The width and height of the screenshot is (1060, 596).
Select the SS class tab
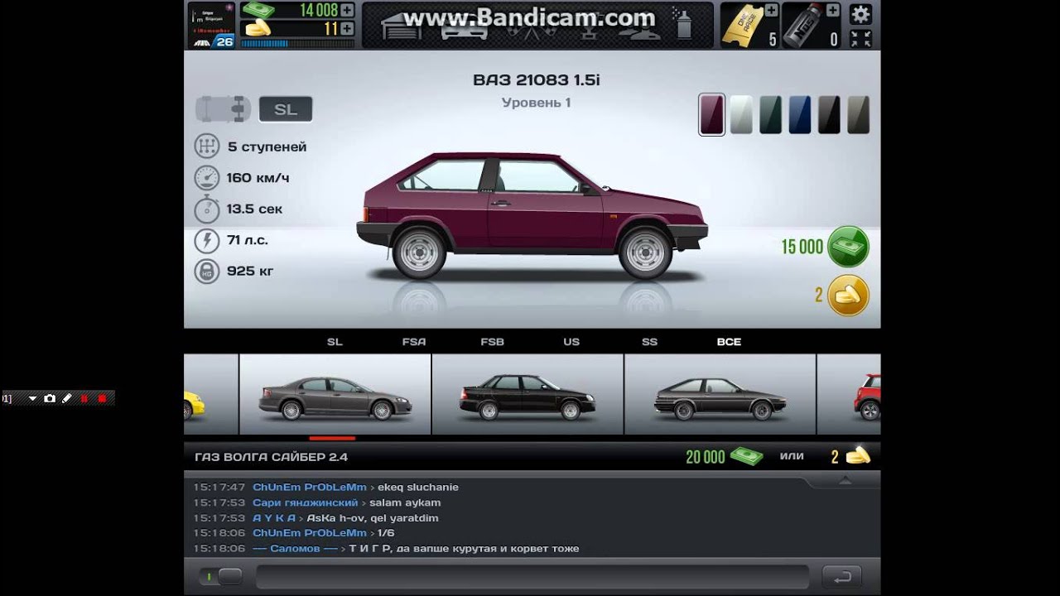(x=649, y=341)
